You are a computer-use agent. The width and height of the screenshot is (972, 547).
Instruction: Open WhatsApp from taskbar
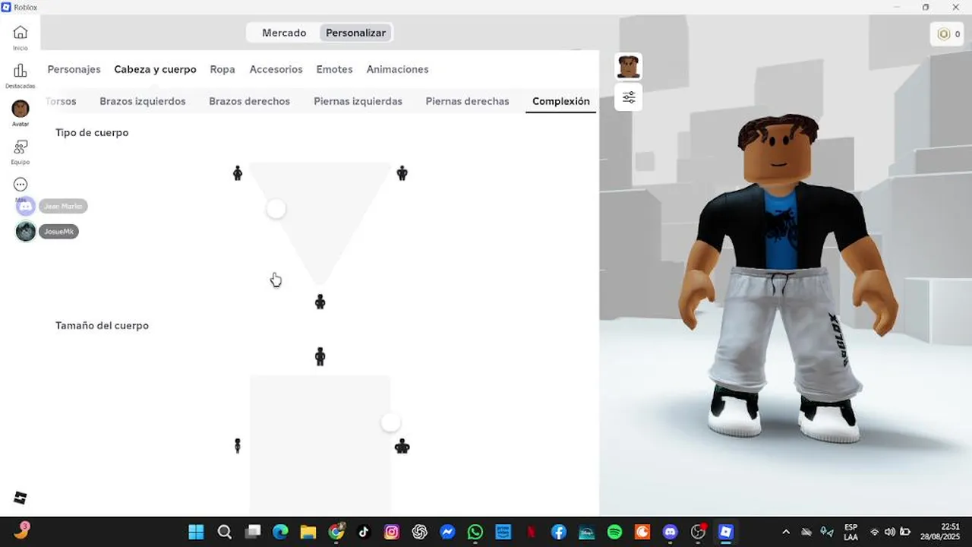point(475,532)
